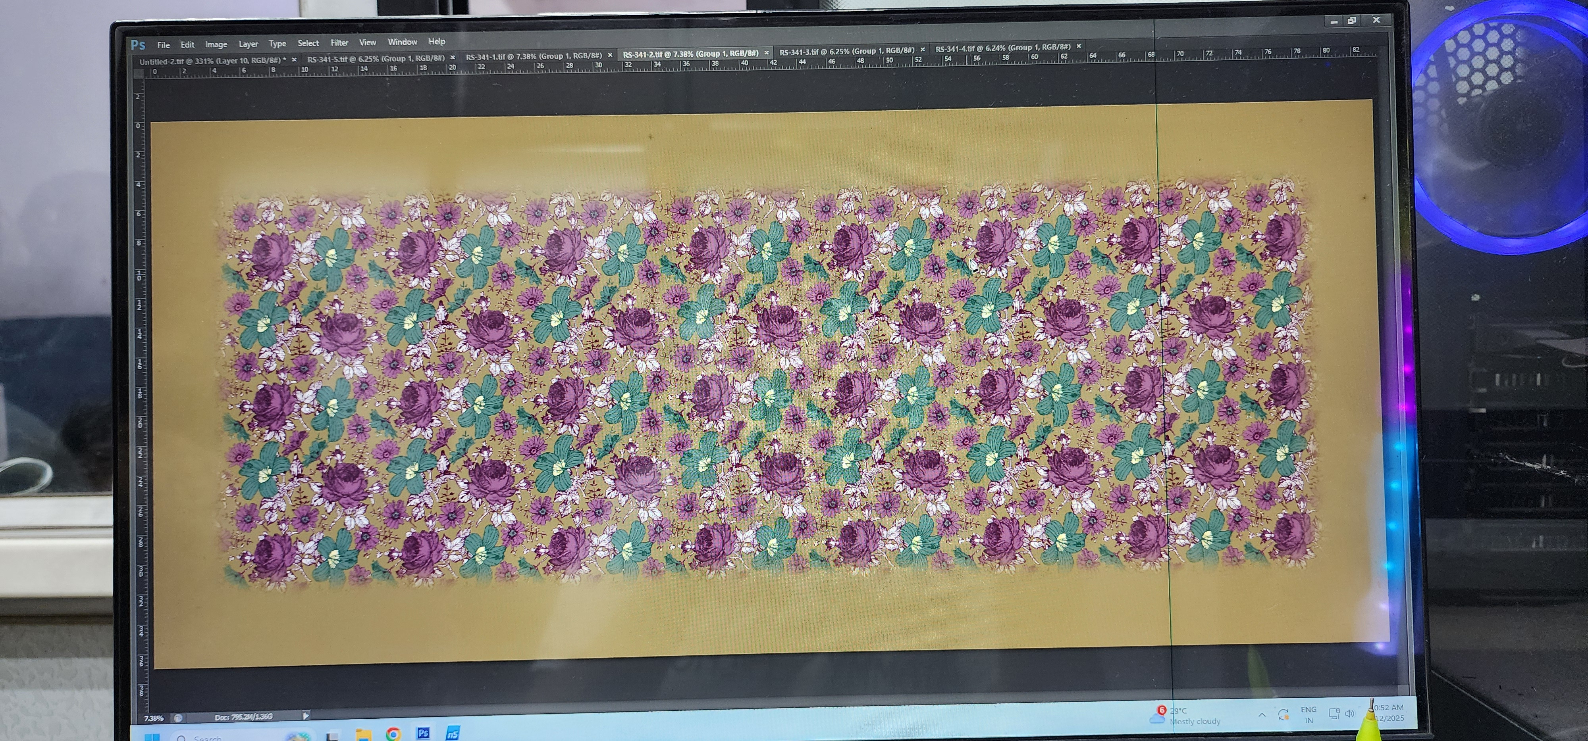Open the Filter menu

coord(339,43)
